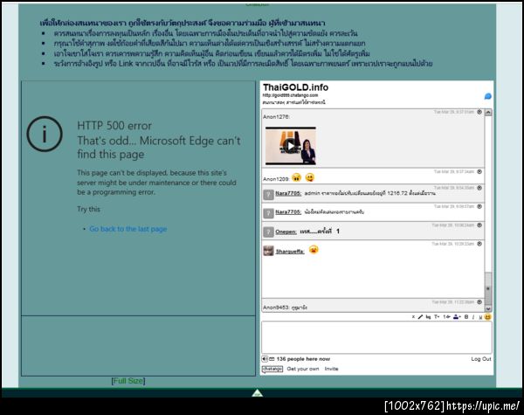Image resolution: width=524 pixels, height=415 pixels.
Task: Click the chat scrollbar down arrow
Action: click(x=488, y=308)
